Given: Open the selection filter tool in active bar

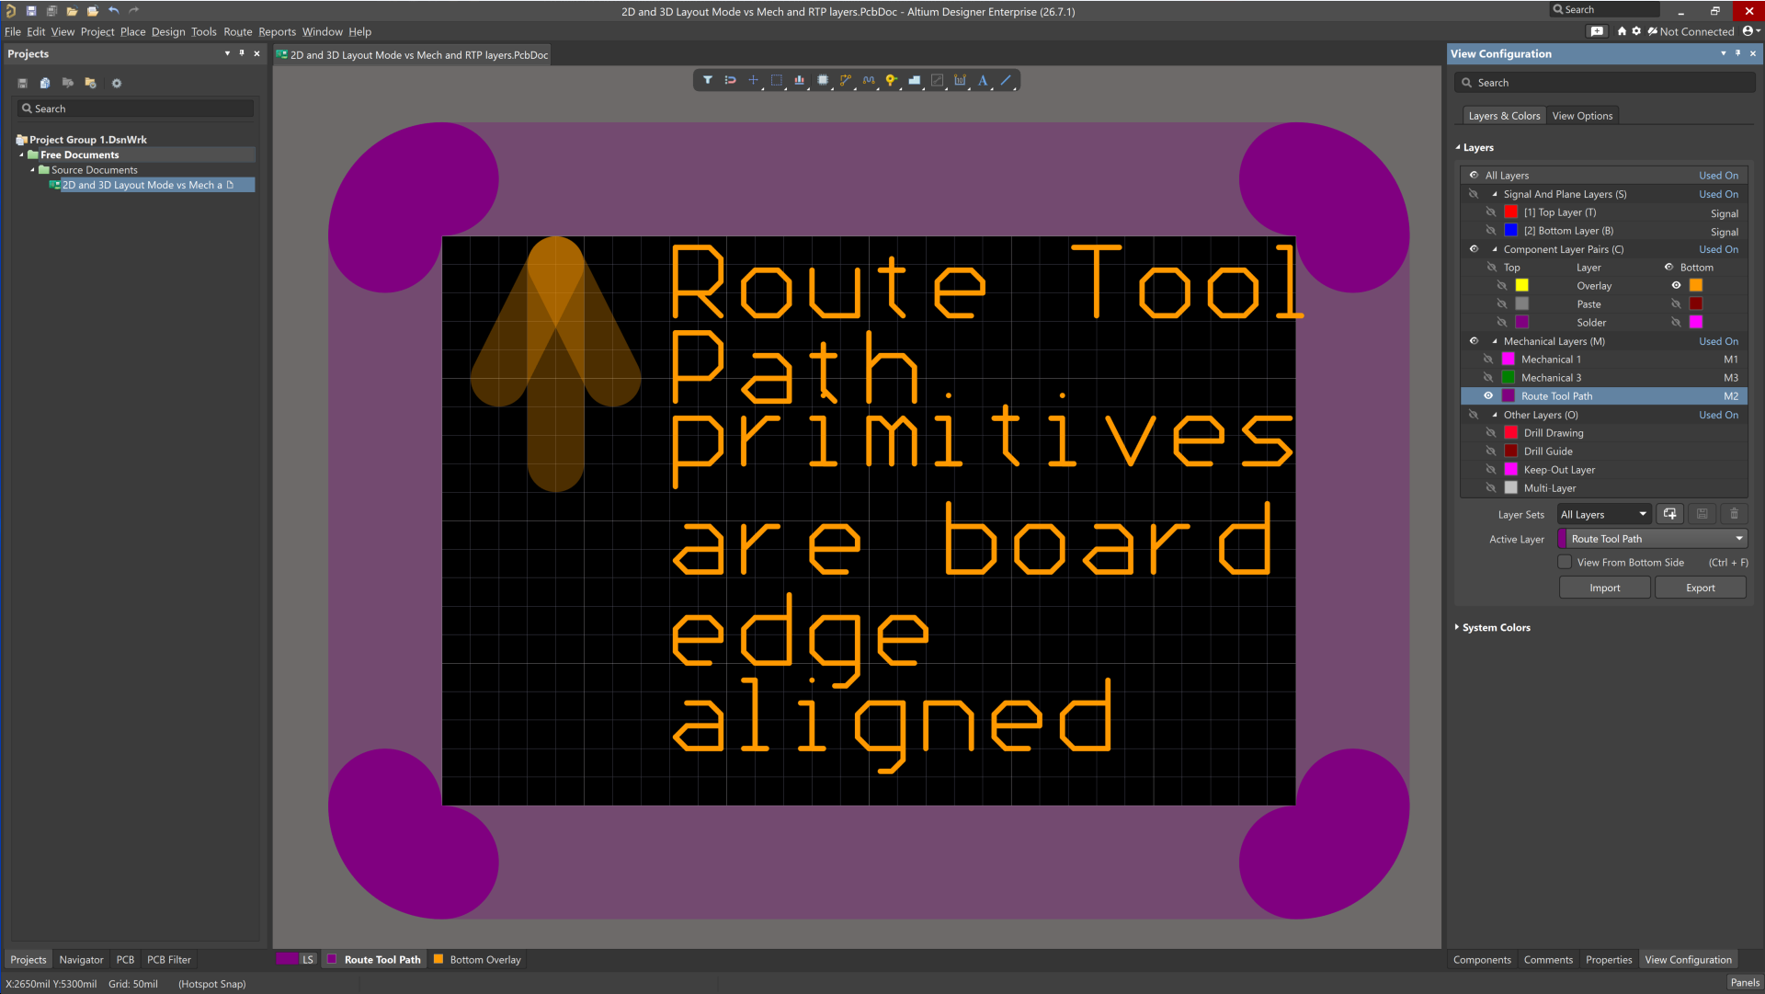Looking at the screenshot, I should [x=707, y=81].
